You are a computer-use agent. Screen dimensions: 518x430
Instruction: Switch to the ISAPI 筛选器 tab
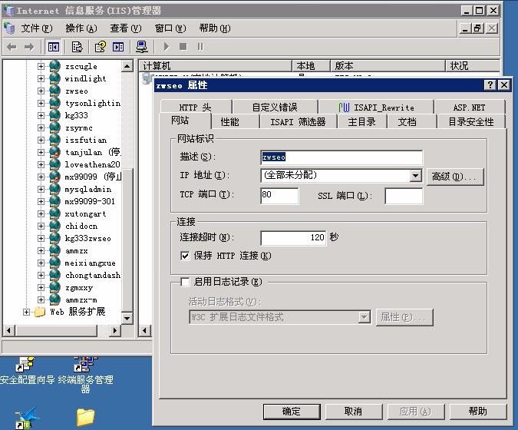click(x=298, y=122)
